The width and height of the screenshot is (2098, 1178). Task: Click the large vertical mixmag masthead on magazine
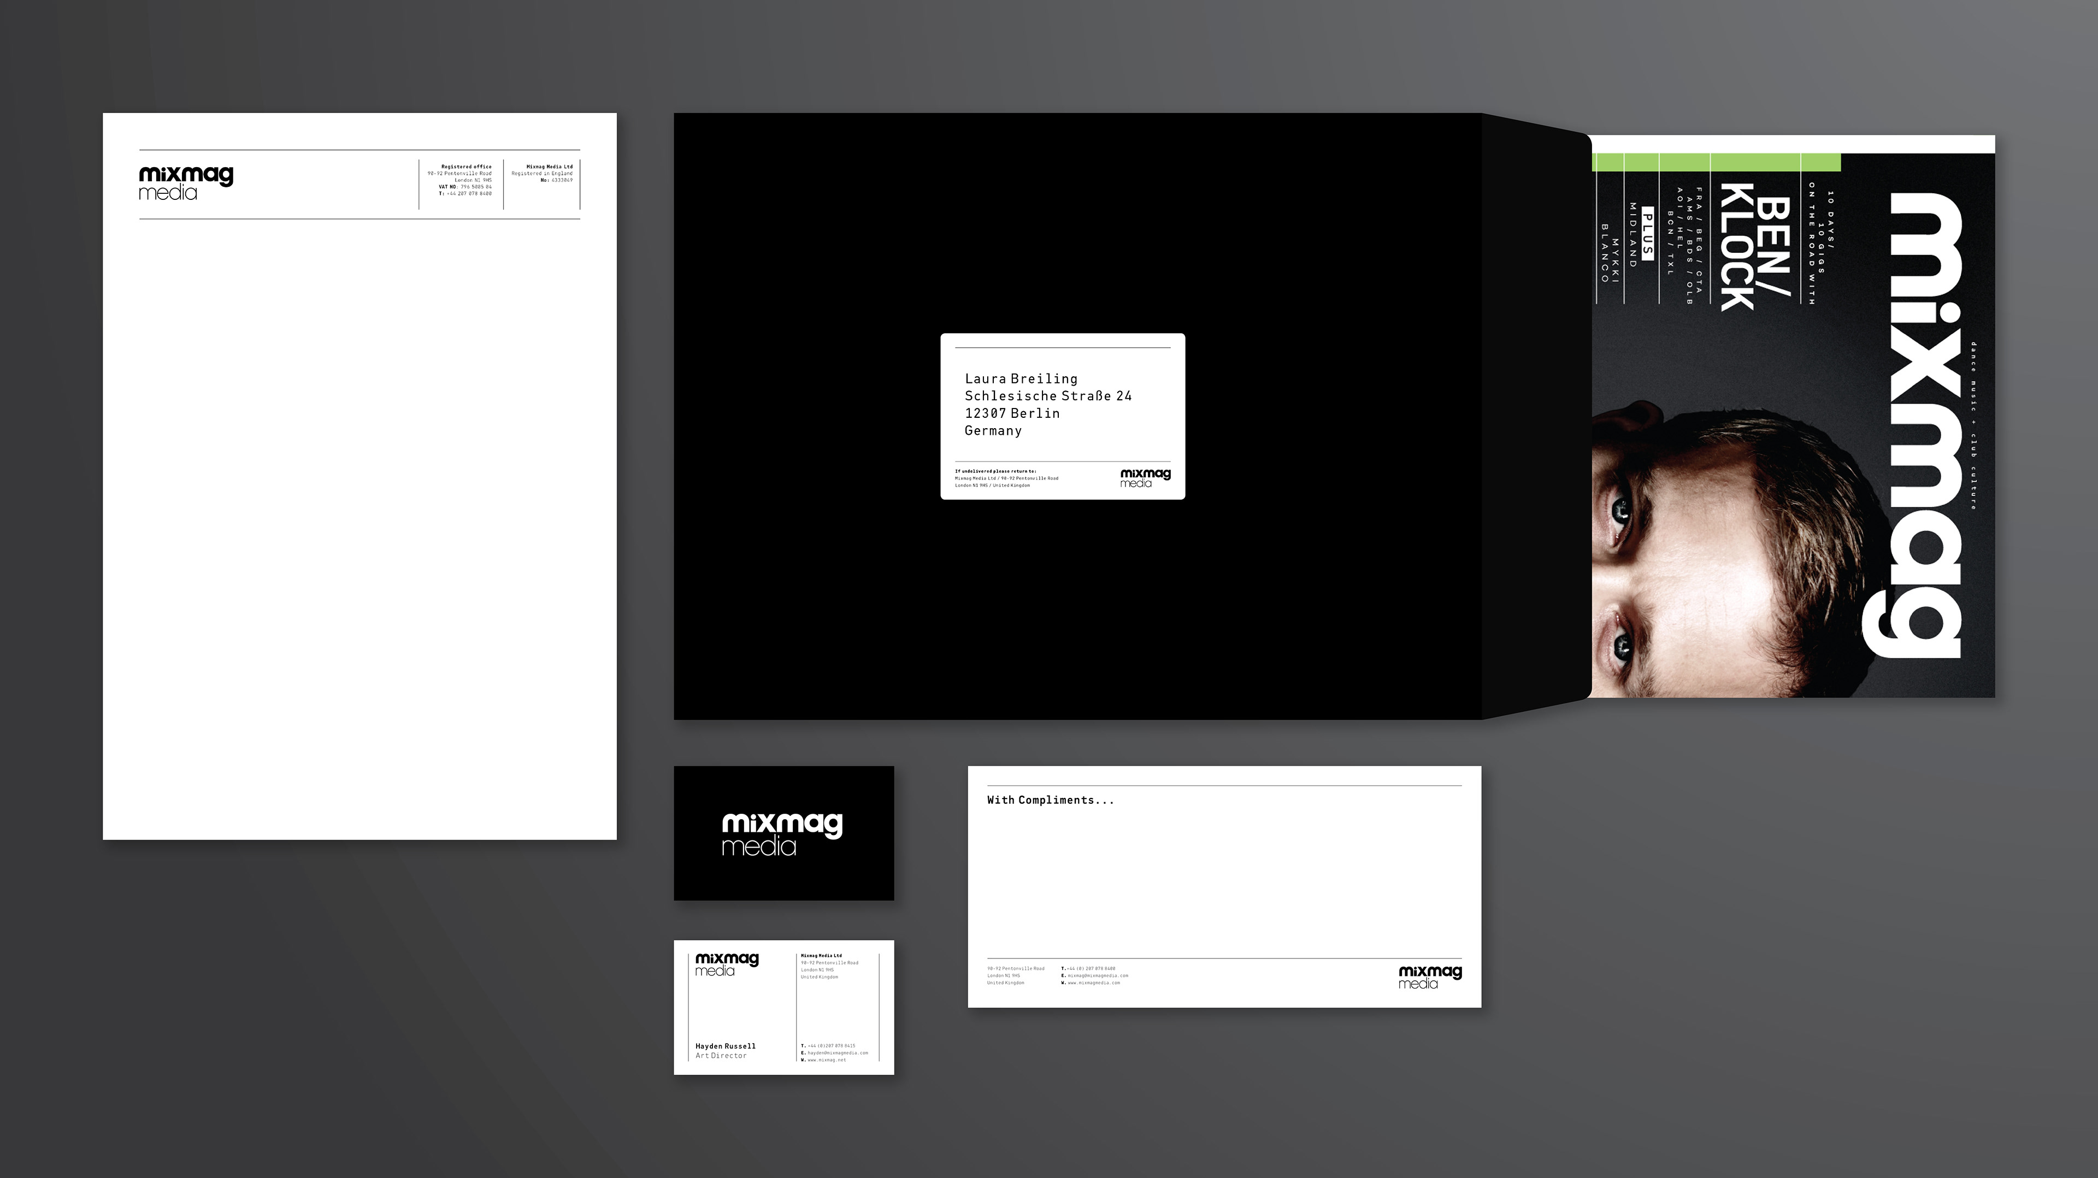(1913, 424)
